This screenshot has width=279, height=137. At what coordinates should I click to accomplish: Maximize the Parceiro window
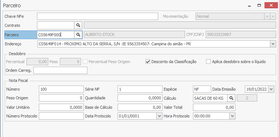[259, 5]
